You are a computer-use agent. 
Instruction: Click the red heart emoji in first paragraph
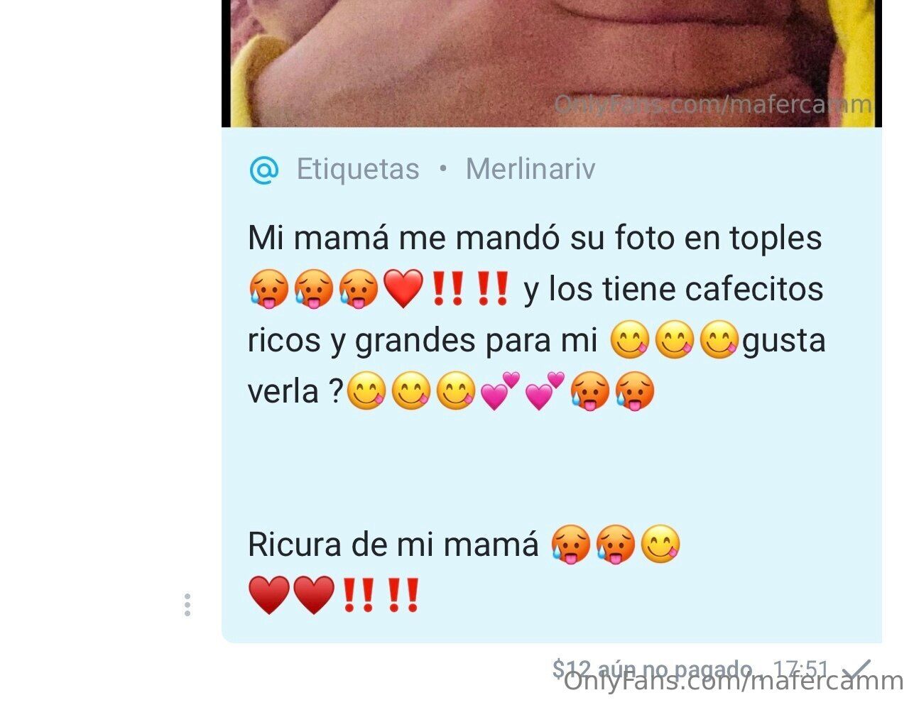403,289
